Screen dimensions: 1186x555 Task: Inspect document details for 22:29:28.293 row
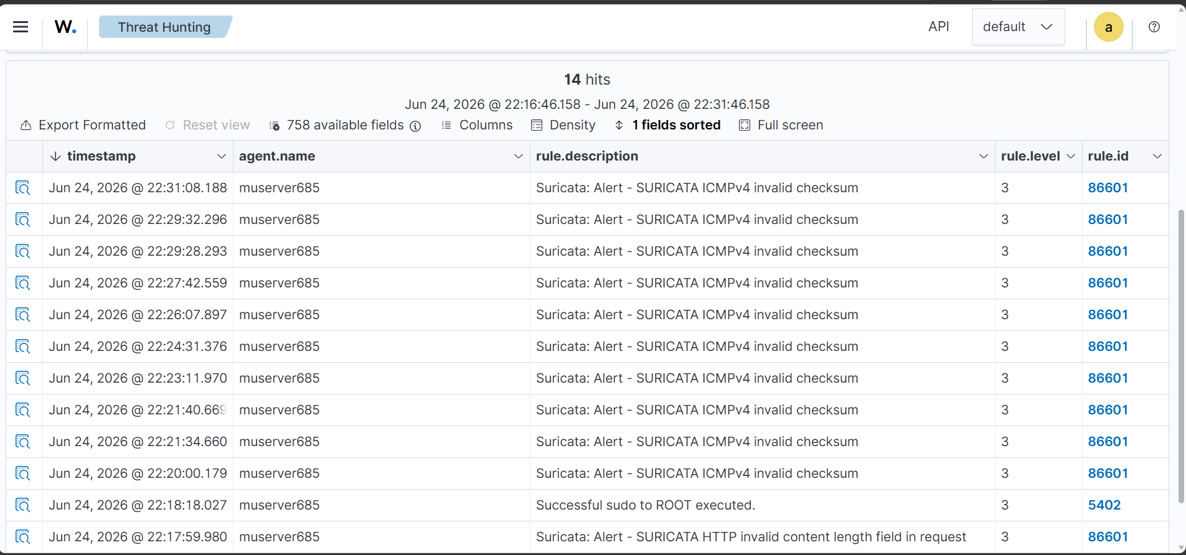[x=23, y=251]
